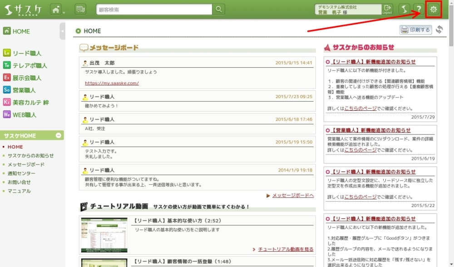Image resolution: width=454 pixels, height=267 pixels.
Task: Collapse the サスケHOME section
Action: (59, 136)
